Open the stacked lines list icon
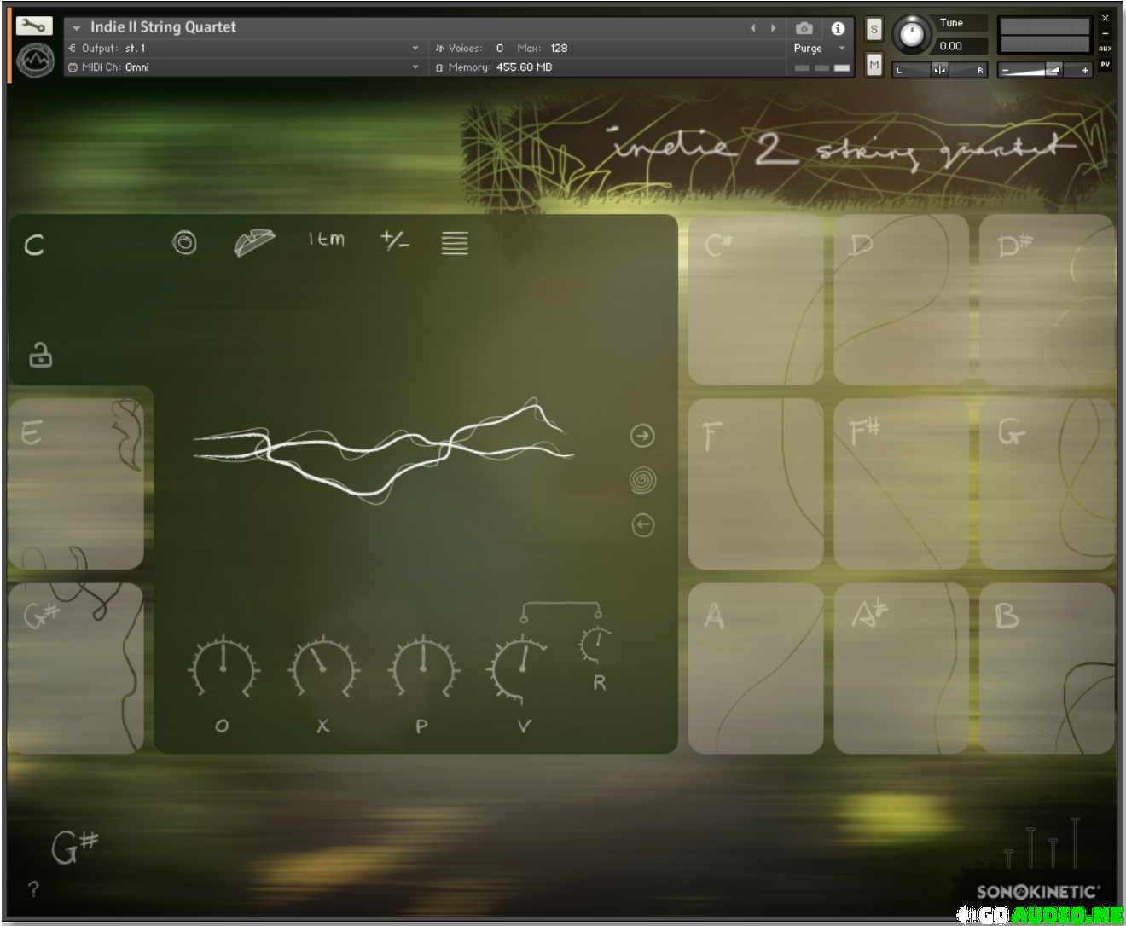This screenshot has width=1126, height=926. pyautogui.click(x=455, y=243)
